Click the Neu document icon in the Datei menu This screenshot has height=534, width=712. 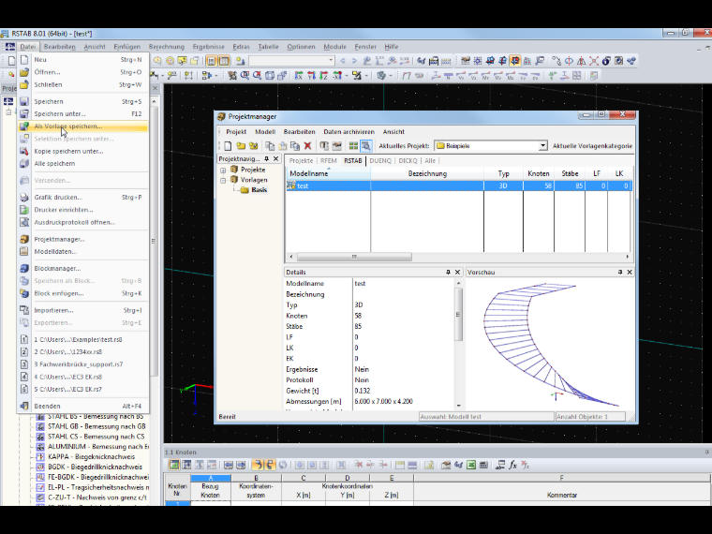point(24,59)
